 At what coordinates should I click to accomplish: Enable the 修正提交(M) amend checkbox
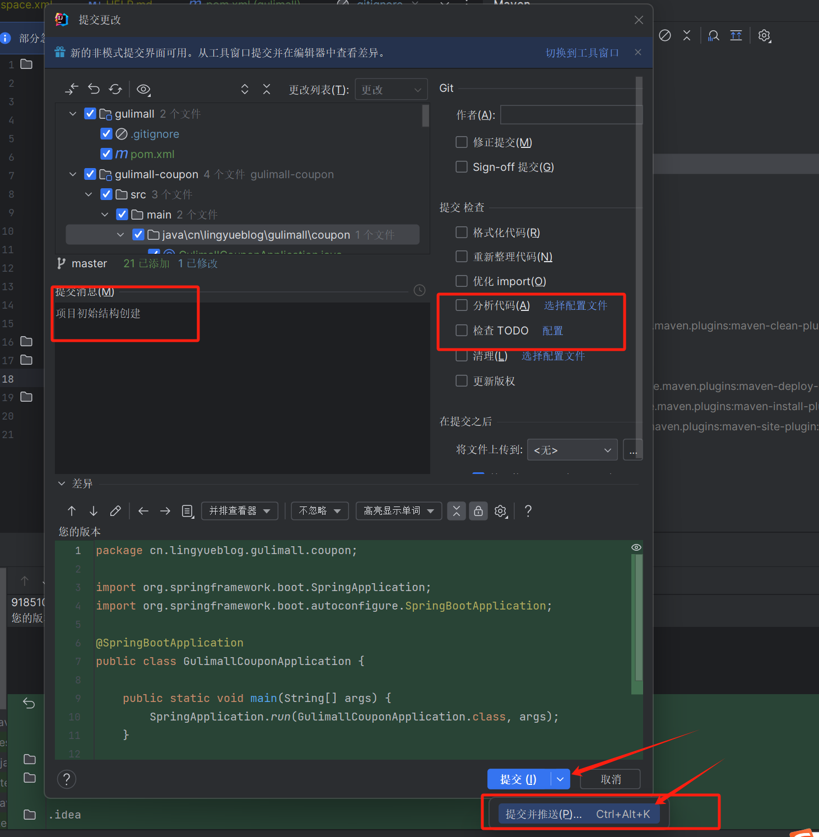click(462, 142)
